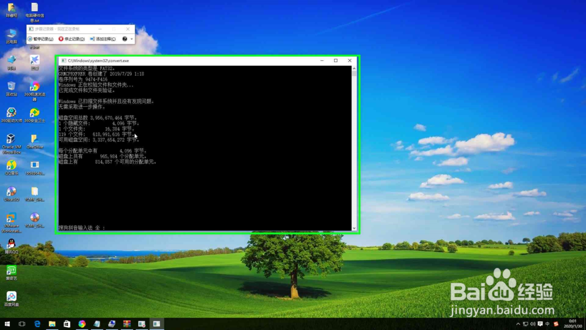This screenshot has height=330, width=586.
Task: Click the line 可用磁盘空间: 3,337,654,272 字节
Action: click(98, 140)
